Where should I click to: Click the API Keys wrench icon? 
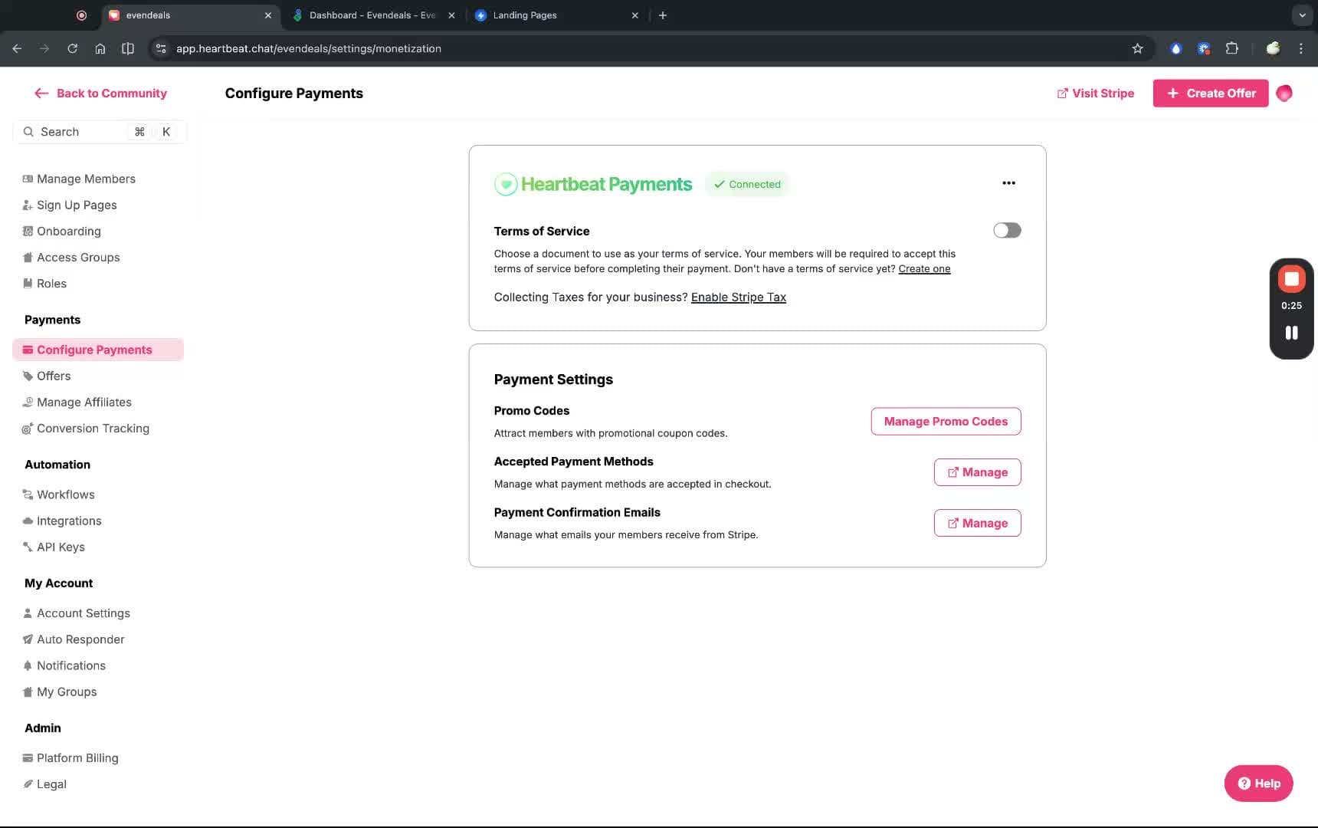point(28,547)
